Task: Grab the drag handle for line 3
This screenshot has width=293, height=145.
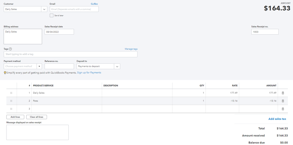Action: 11,109
